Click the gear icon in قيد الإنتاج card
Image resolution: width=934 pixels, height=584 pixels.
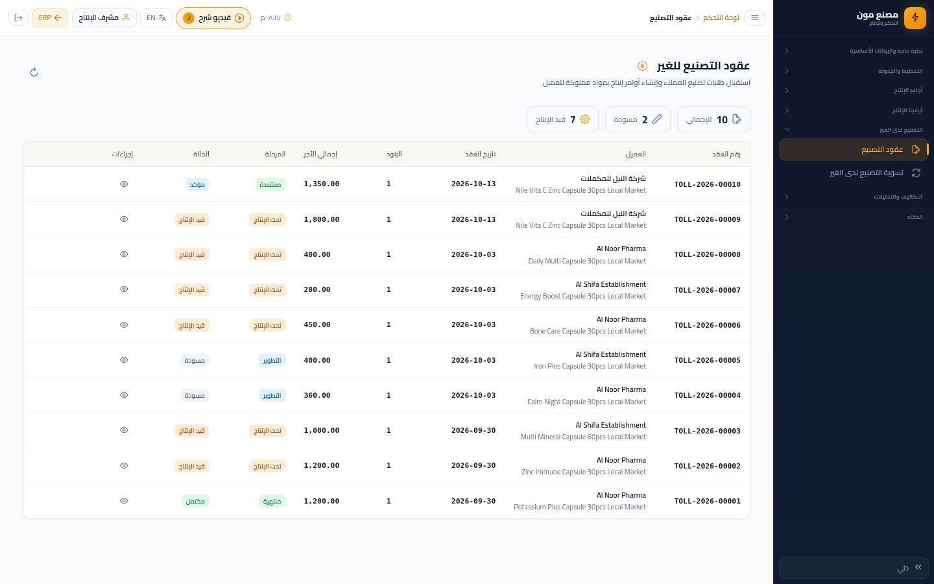tap(585, 119)
